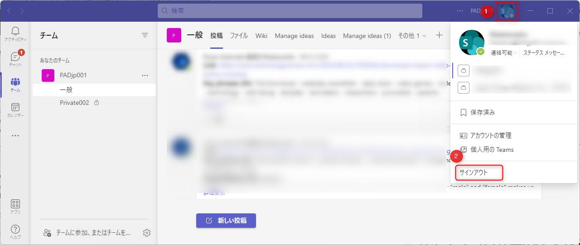The height and width of the screenshot is (245, 580).
Task: Click the filter icon beside チーム heading
Action: tap(145, 35)
